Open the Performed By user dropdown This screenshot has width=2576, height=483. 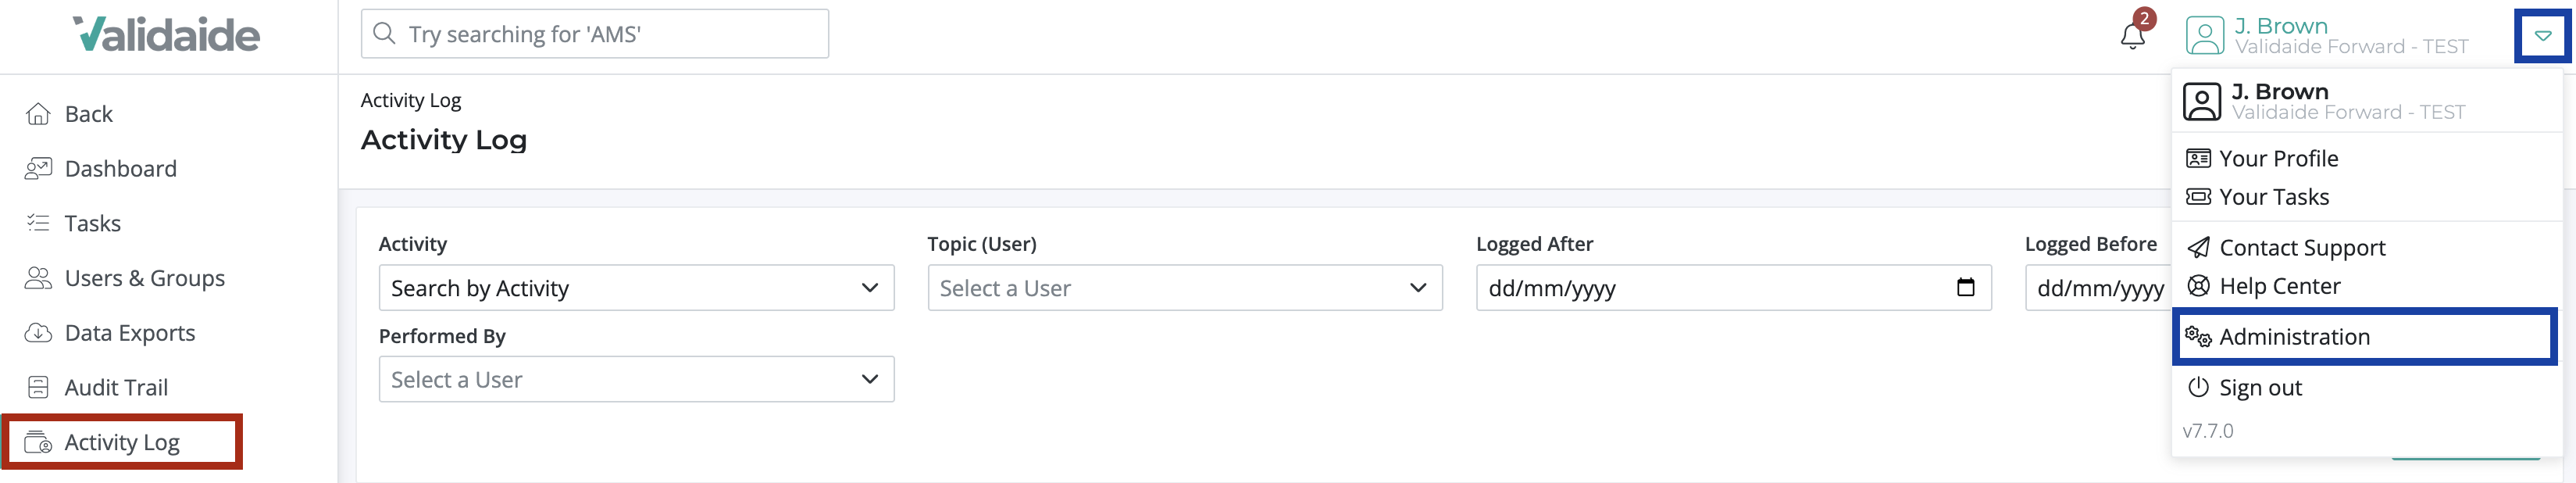[x=636, y=380]
